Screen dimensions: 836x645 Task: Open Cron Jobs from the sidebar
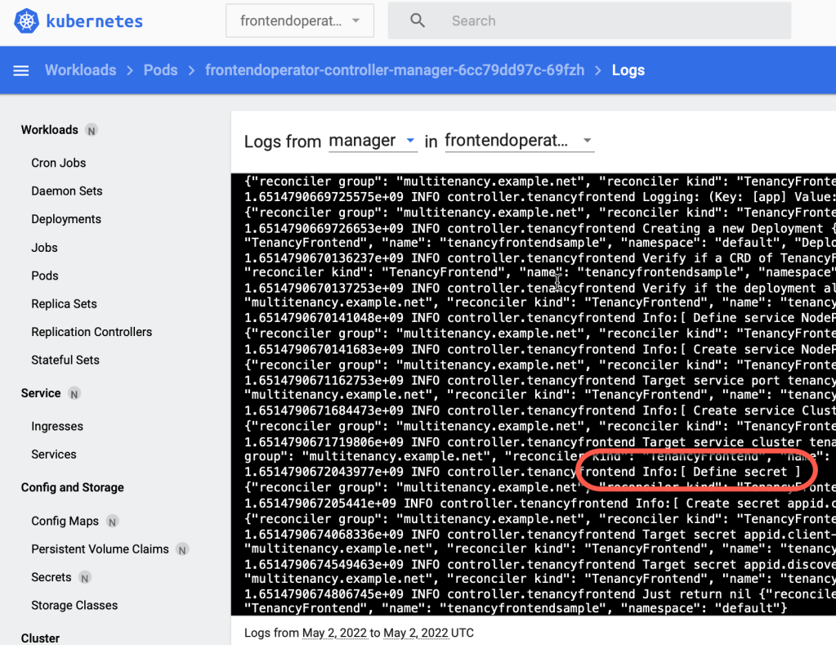pos(58,163)
